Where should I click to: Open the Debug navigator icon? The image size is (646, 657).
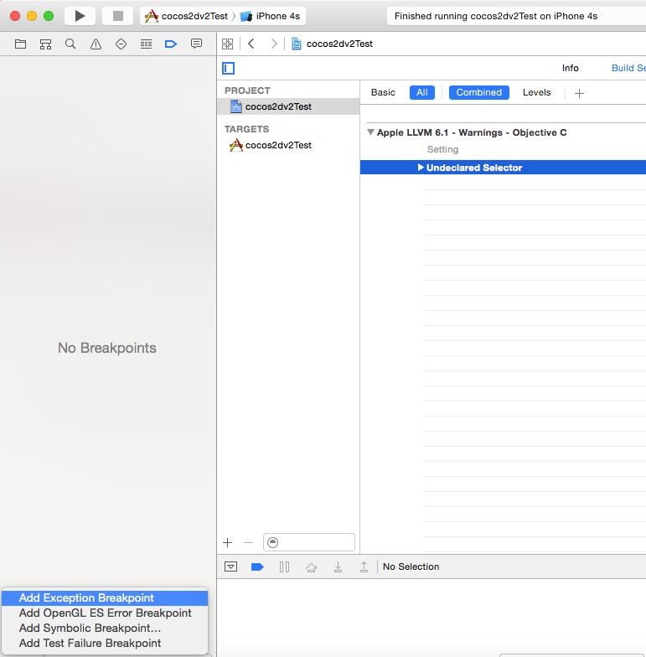point(146,44)
